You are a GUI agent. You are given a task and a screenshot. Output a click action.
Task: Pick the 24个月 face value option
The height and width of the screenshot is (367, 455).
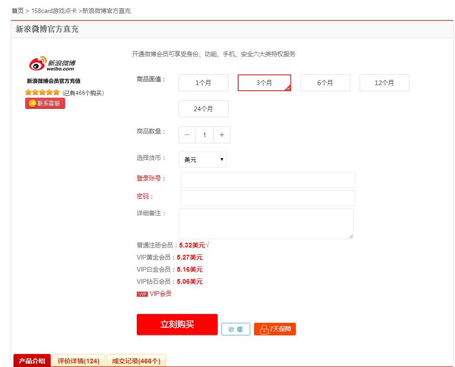click(203, 109)
